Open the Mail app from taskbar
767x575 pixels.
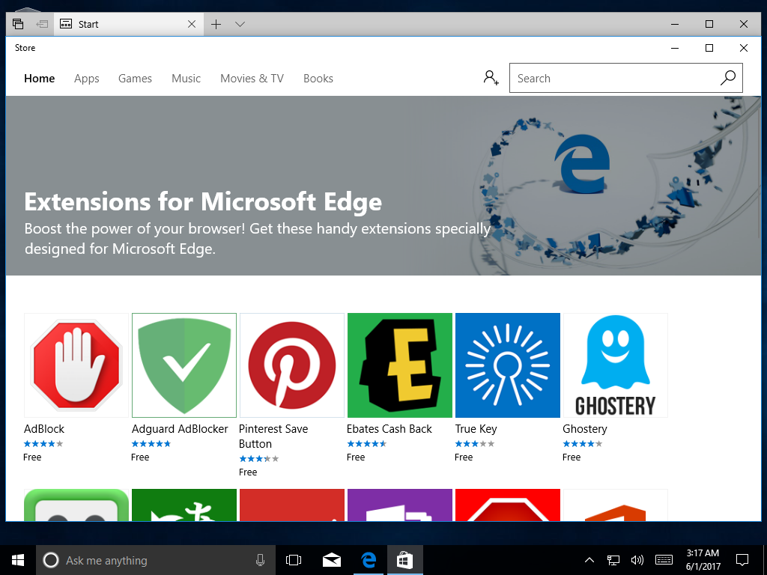pyautogui.click(x=332, y=560)
